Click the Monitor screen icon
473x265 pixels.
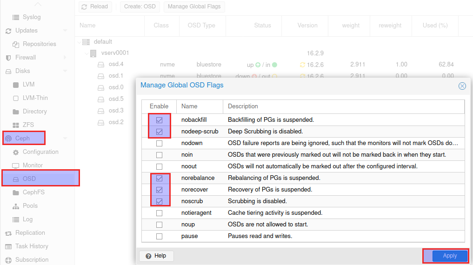click(16, 166)
